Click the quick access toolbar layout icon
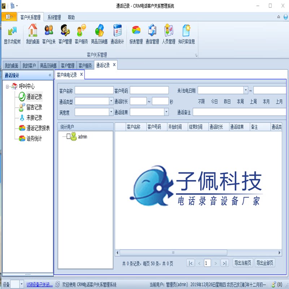The height and width of the screenshot is (289, 289). coord(13,6)
